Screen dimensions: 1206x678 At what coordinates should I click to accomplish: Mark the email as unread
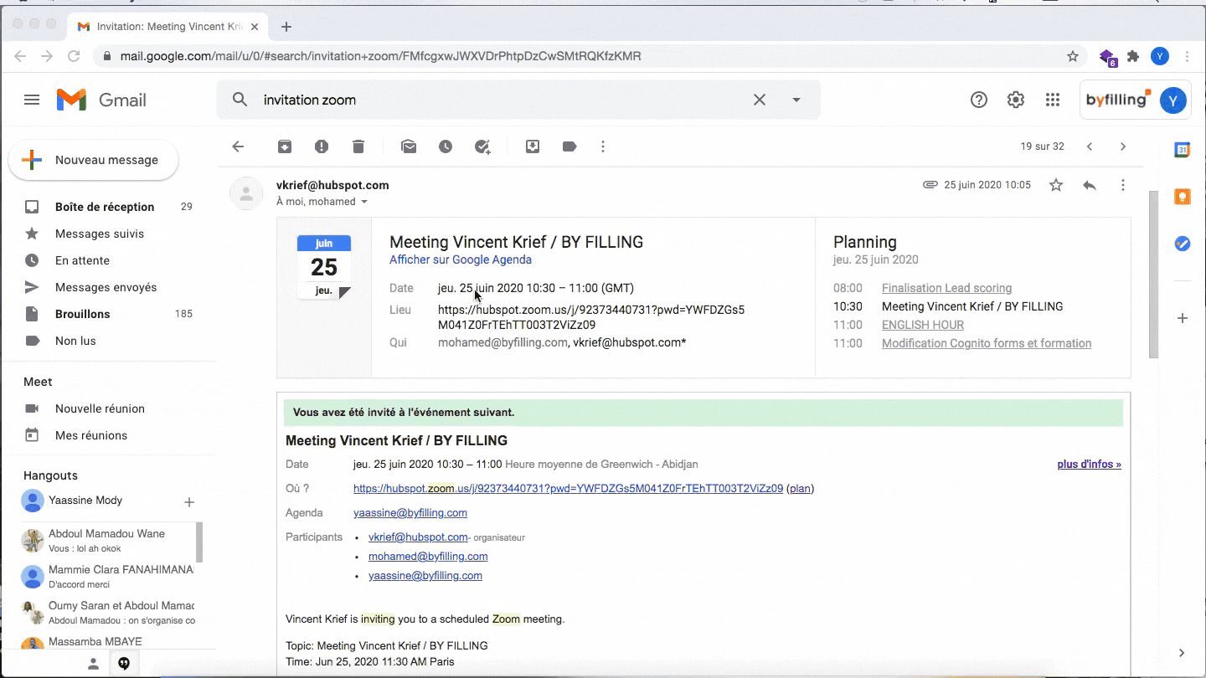(409, 146)
